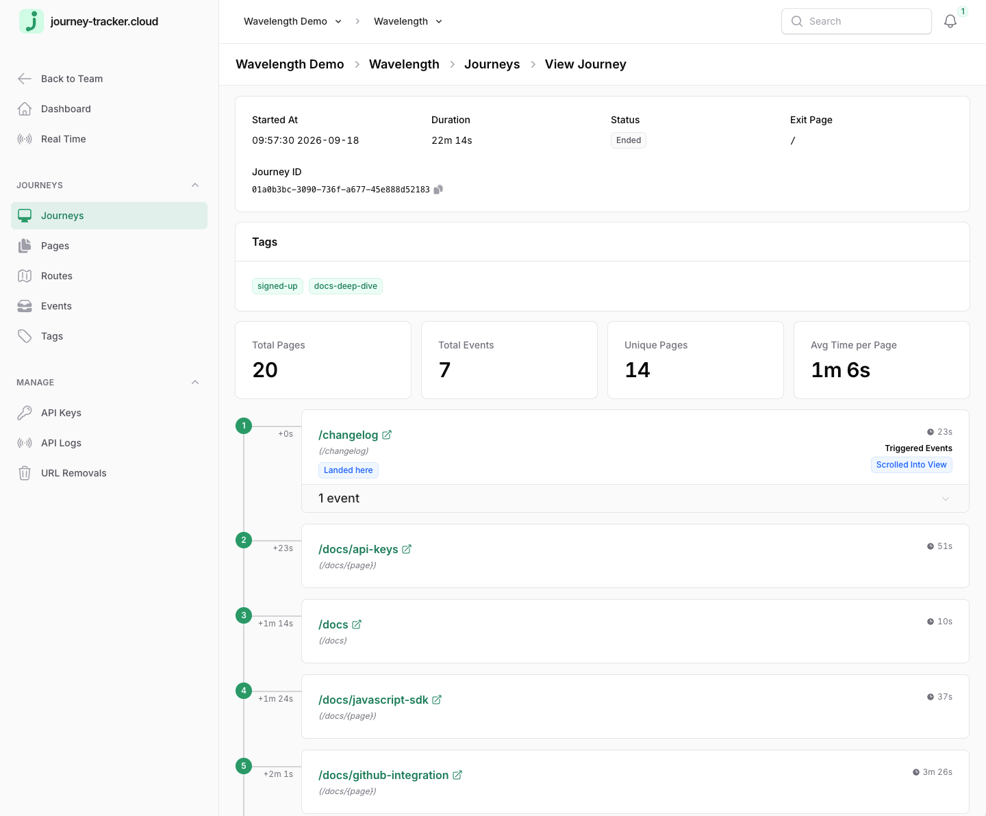Open the Wavelength project dropdown

coord(408,21)
